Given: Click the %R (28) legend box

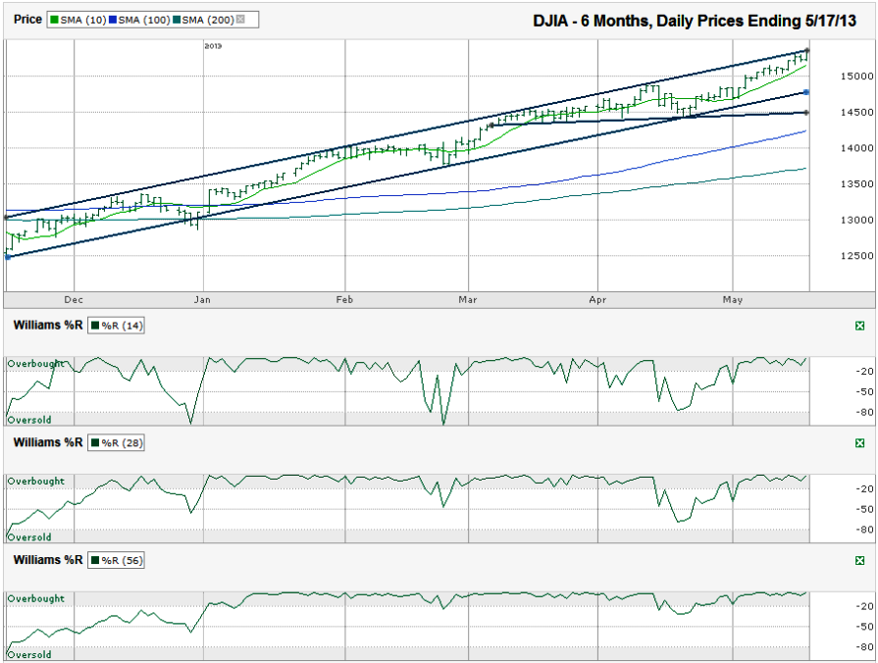Looking at the screenshot, I should click(117, 443).
